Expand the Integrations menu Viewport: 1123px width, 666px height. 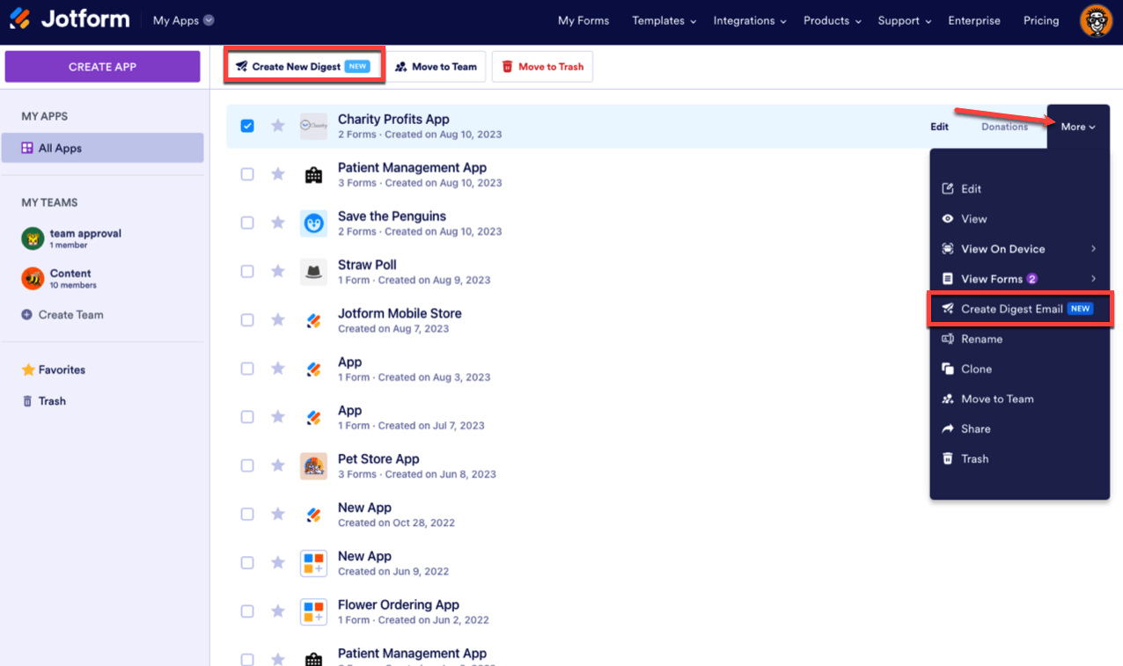(x=749, y=20)
